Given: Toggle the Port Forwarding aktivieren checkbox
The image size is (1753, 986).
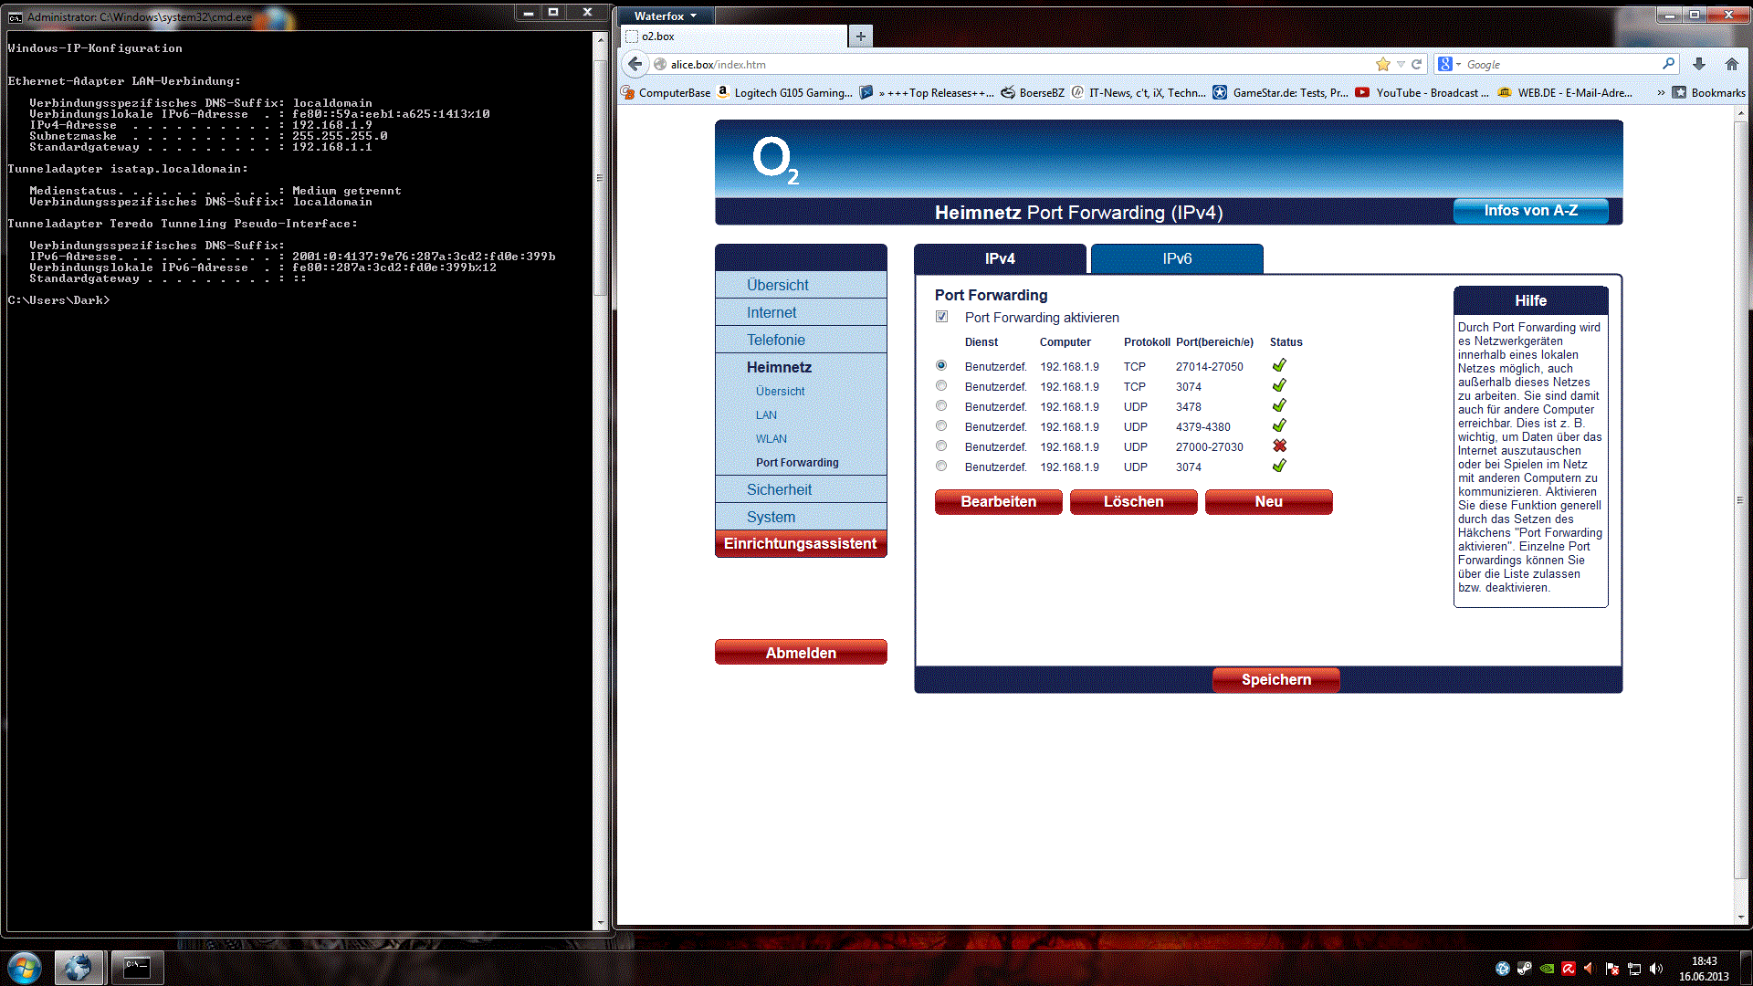Looking at the screenshot, I should pos(941,317).
